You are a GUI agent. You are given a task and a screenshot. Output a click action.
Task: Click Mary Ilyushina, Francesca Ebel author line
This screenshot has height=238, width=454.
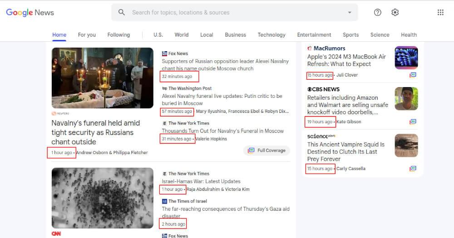click(x=242, y=112)
